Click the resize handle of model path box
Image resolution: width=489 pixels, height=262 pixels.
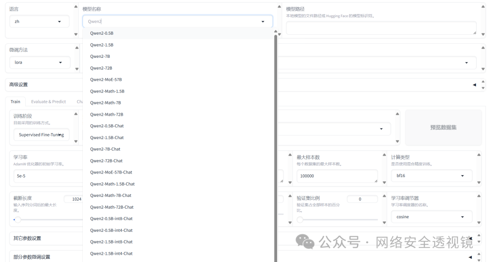tap(475, 33)
